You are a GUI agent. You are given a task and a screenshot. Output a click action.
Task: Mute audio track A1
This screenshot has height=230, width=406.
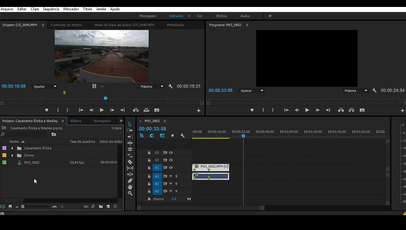tap(171, 176)
